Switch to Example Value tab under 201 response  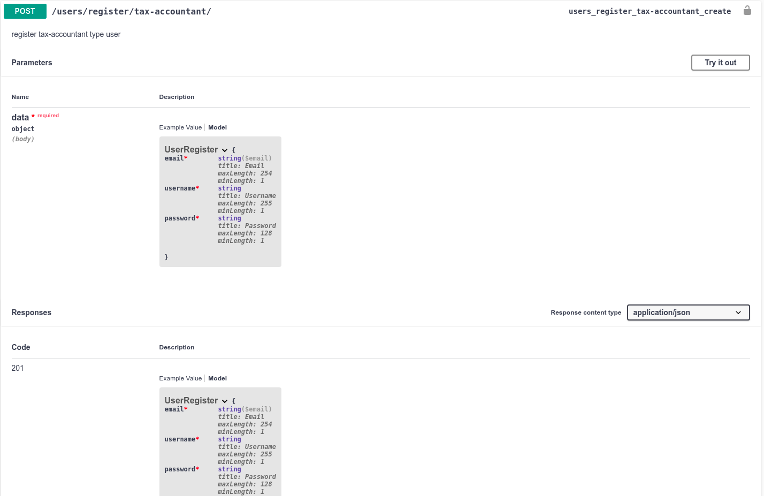(x=180, y=378)
